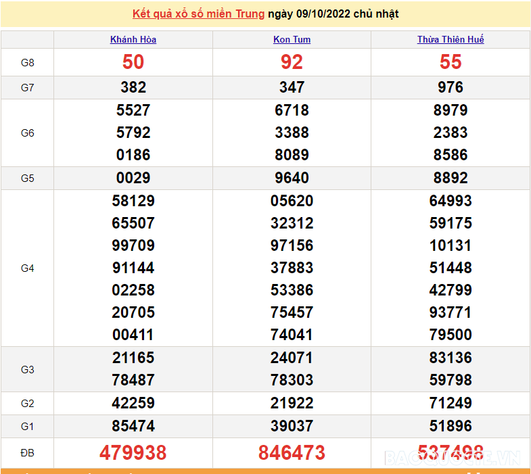Image resolution: width=531 pixels, height=474 pixels.
Task: Open the Khánh Hòa province link
Action: tap(133, 39)
